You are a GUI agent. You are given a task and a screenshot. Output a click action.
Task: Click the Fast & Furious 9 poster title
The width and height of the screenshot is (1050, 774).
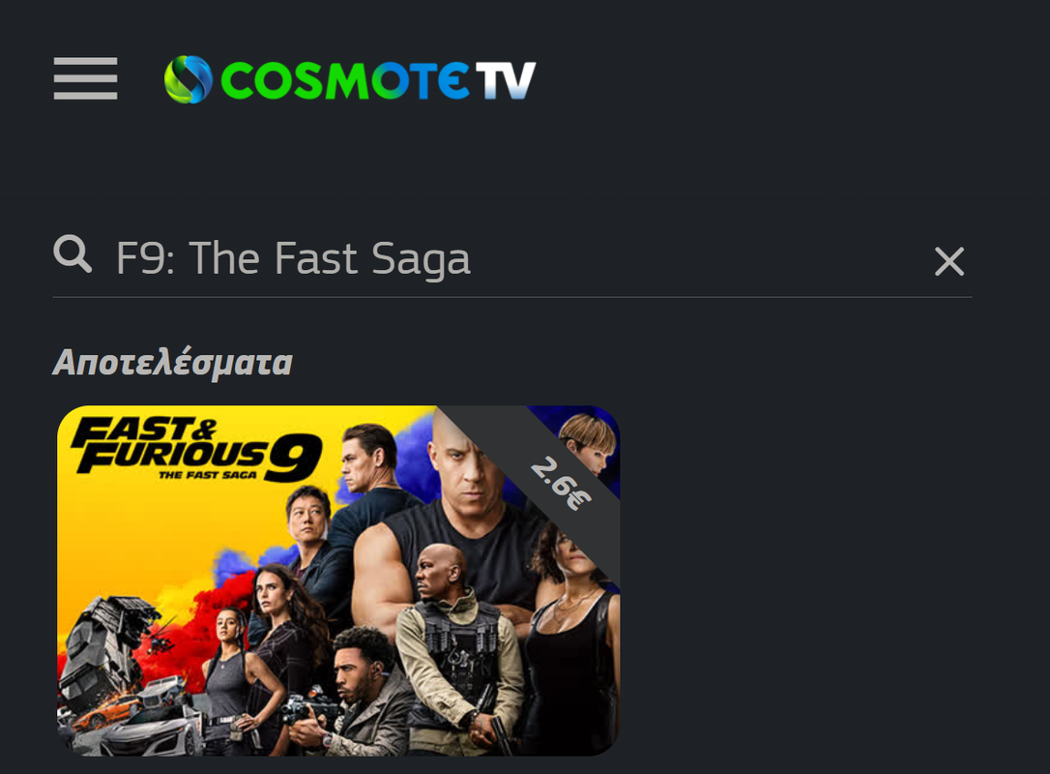coord(197,448)
